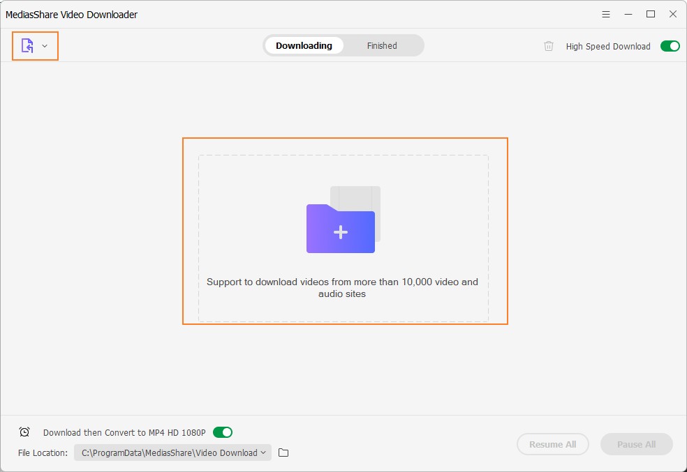Open the output folder icon
The image size is (687, 472).
tap(283, 452)
